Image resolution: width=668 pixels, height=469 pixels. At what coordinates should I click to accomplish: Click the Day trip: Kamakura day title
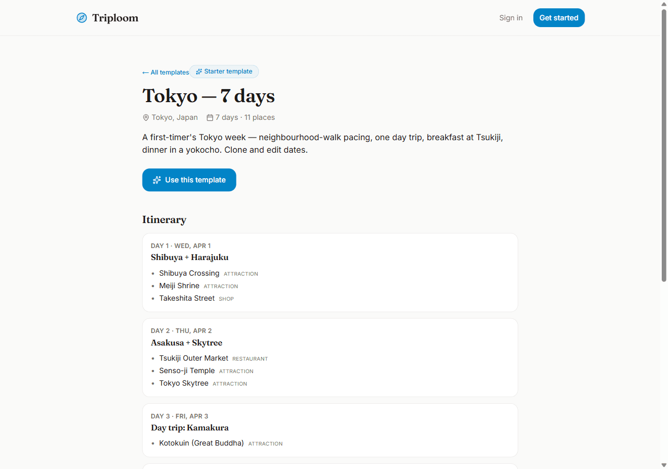(x=190, y=428)
